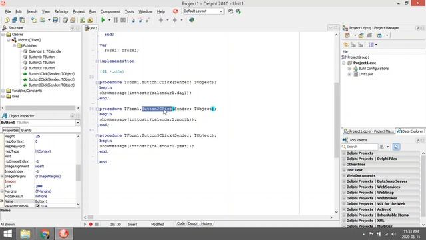Screen dimensions: 426x240
Task: Open the Component menu
Action: pos(110,11)
